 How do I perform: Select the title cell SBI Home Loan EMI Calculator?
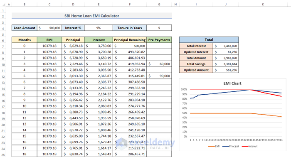(x=92, y=16)
